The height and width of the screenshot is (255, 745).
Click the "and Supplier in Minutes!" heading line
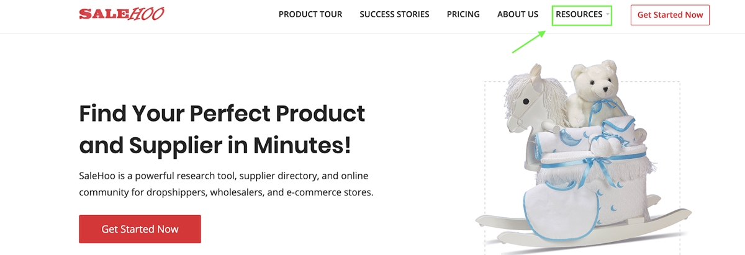pyautogui.click(x=215, y=145)
